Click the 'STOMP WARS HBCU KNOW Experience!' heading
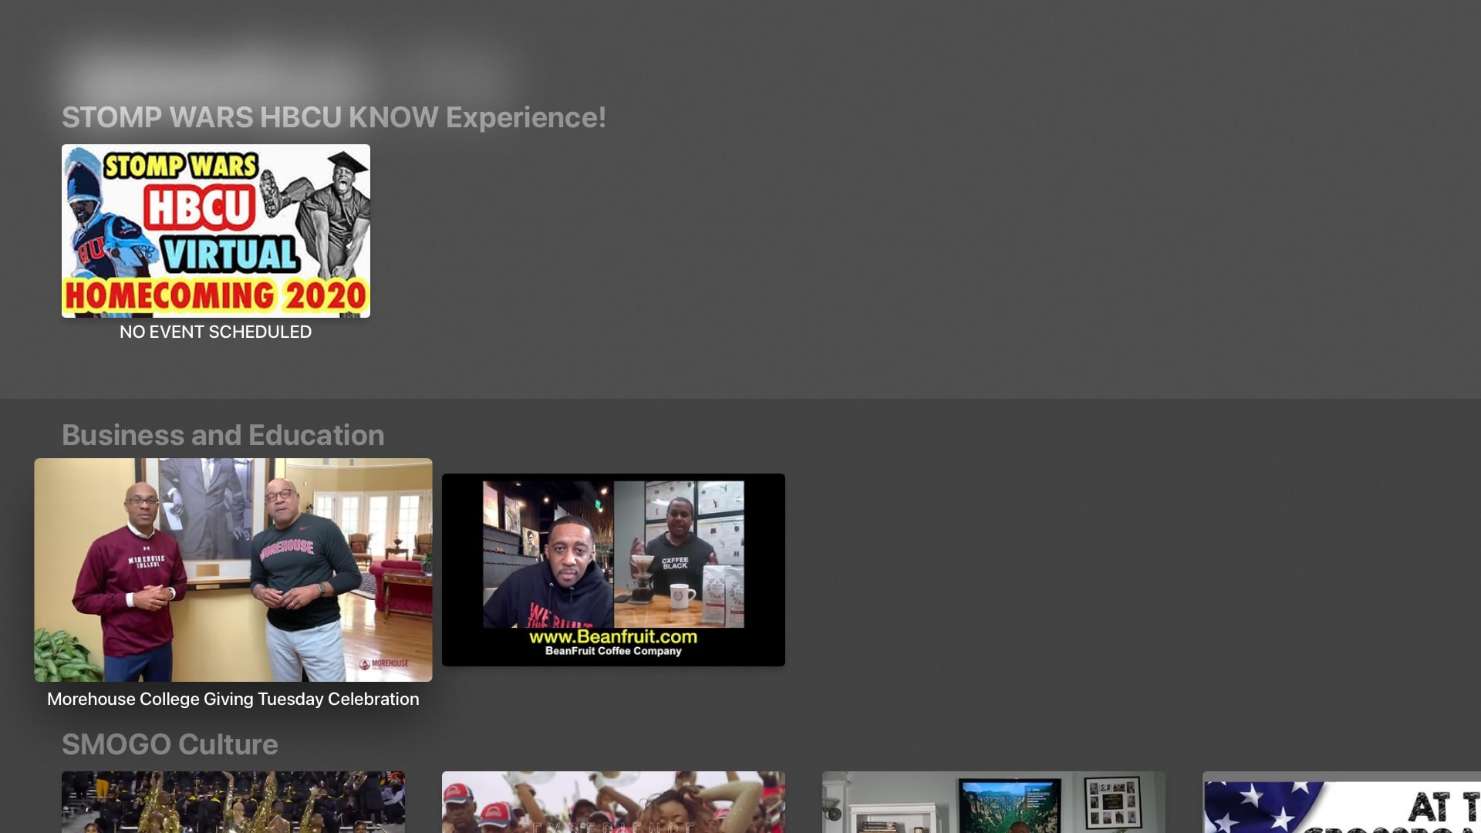This screenshot has width=1481, height=833. [334, 117]
